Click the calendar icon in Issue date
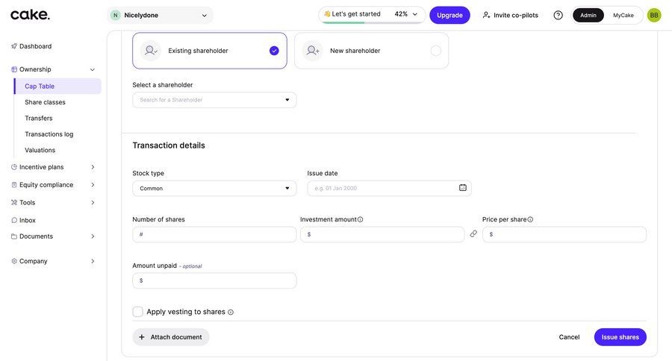Viewport: 672px width, 361px height. click(462, 188)
